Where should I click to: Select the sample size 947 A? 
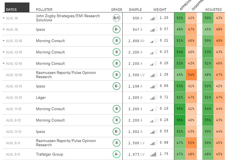(x=138, y=30)
